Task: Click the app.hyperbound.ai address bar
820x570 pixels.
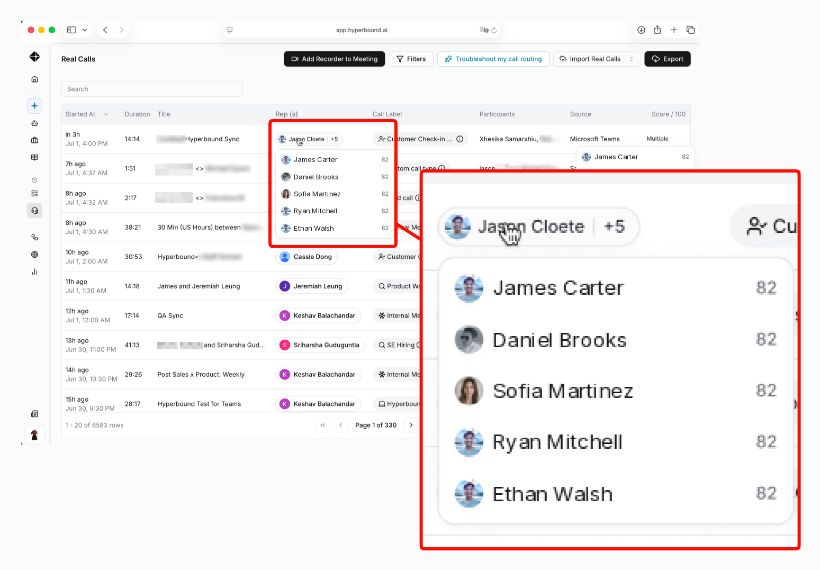Action: (x=362, y=30)
